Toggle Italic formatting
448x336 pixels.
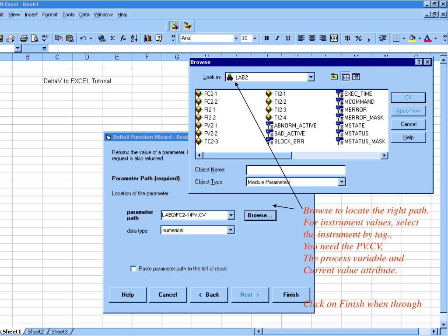277,38
